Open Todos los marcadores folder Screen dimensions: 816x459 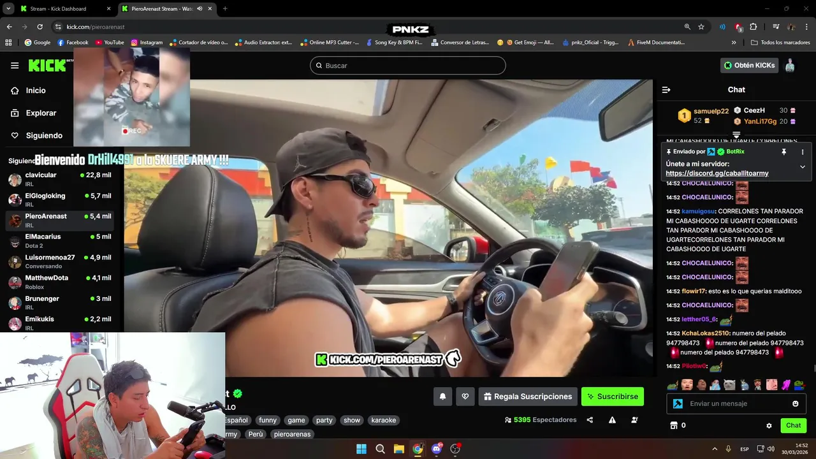coord(781,43)
